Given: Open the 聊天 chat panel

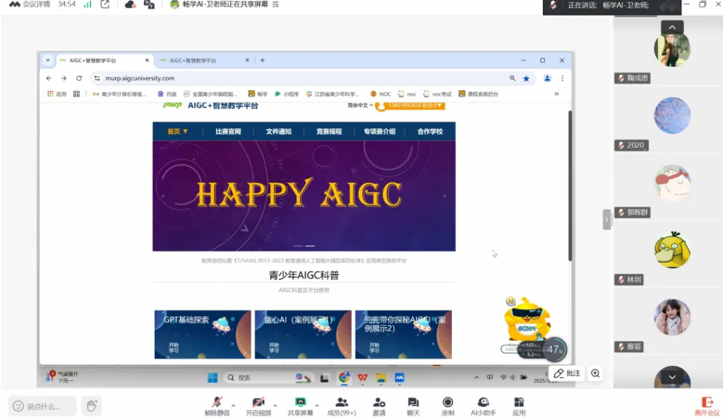Looking at the screenshot, I should (x=413, y=406).
